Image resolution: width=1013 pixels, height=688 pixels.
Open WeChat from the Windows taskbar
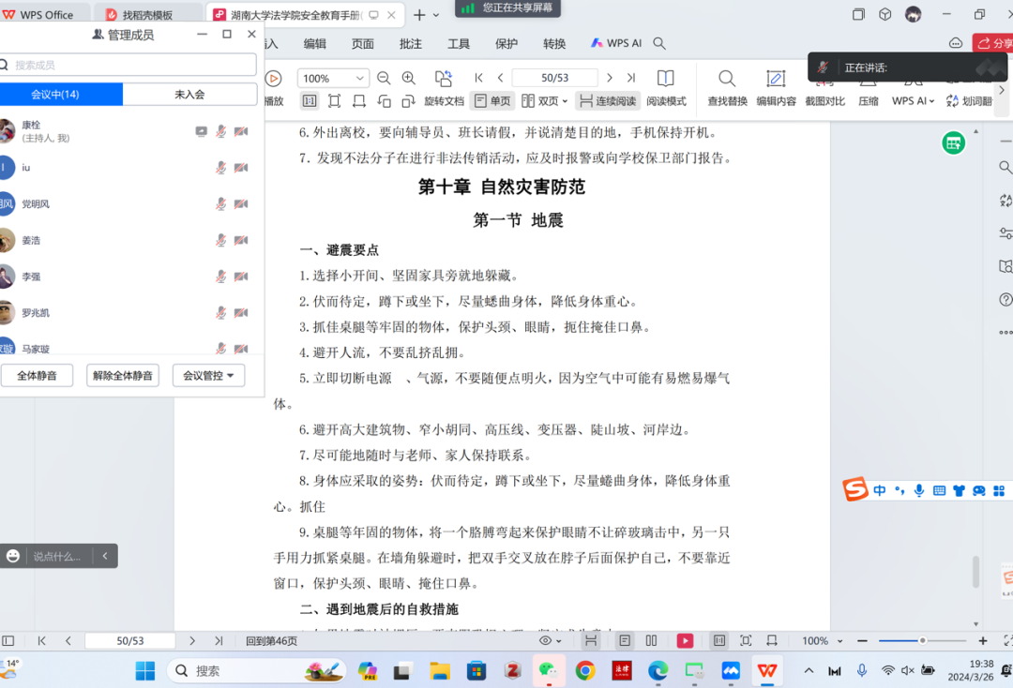[x=546, y=670]
